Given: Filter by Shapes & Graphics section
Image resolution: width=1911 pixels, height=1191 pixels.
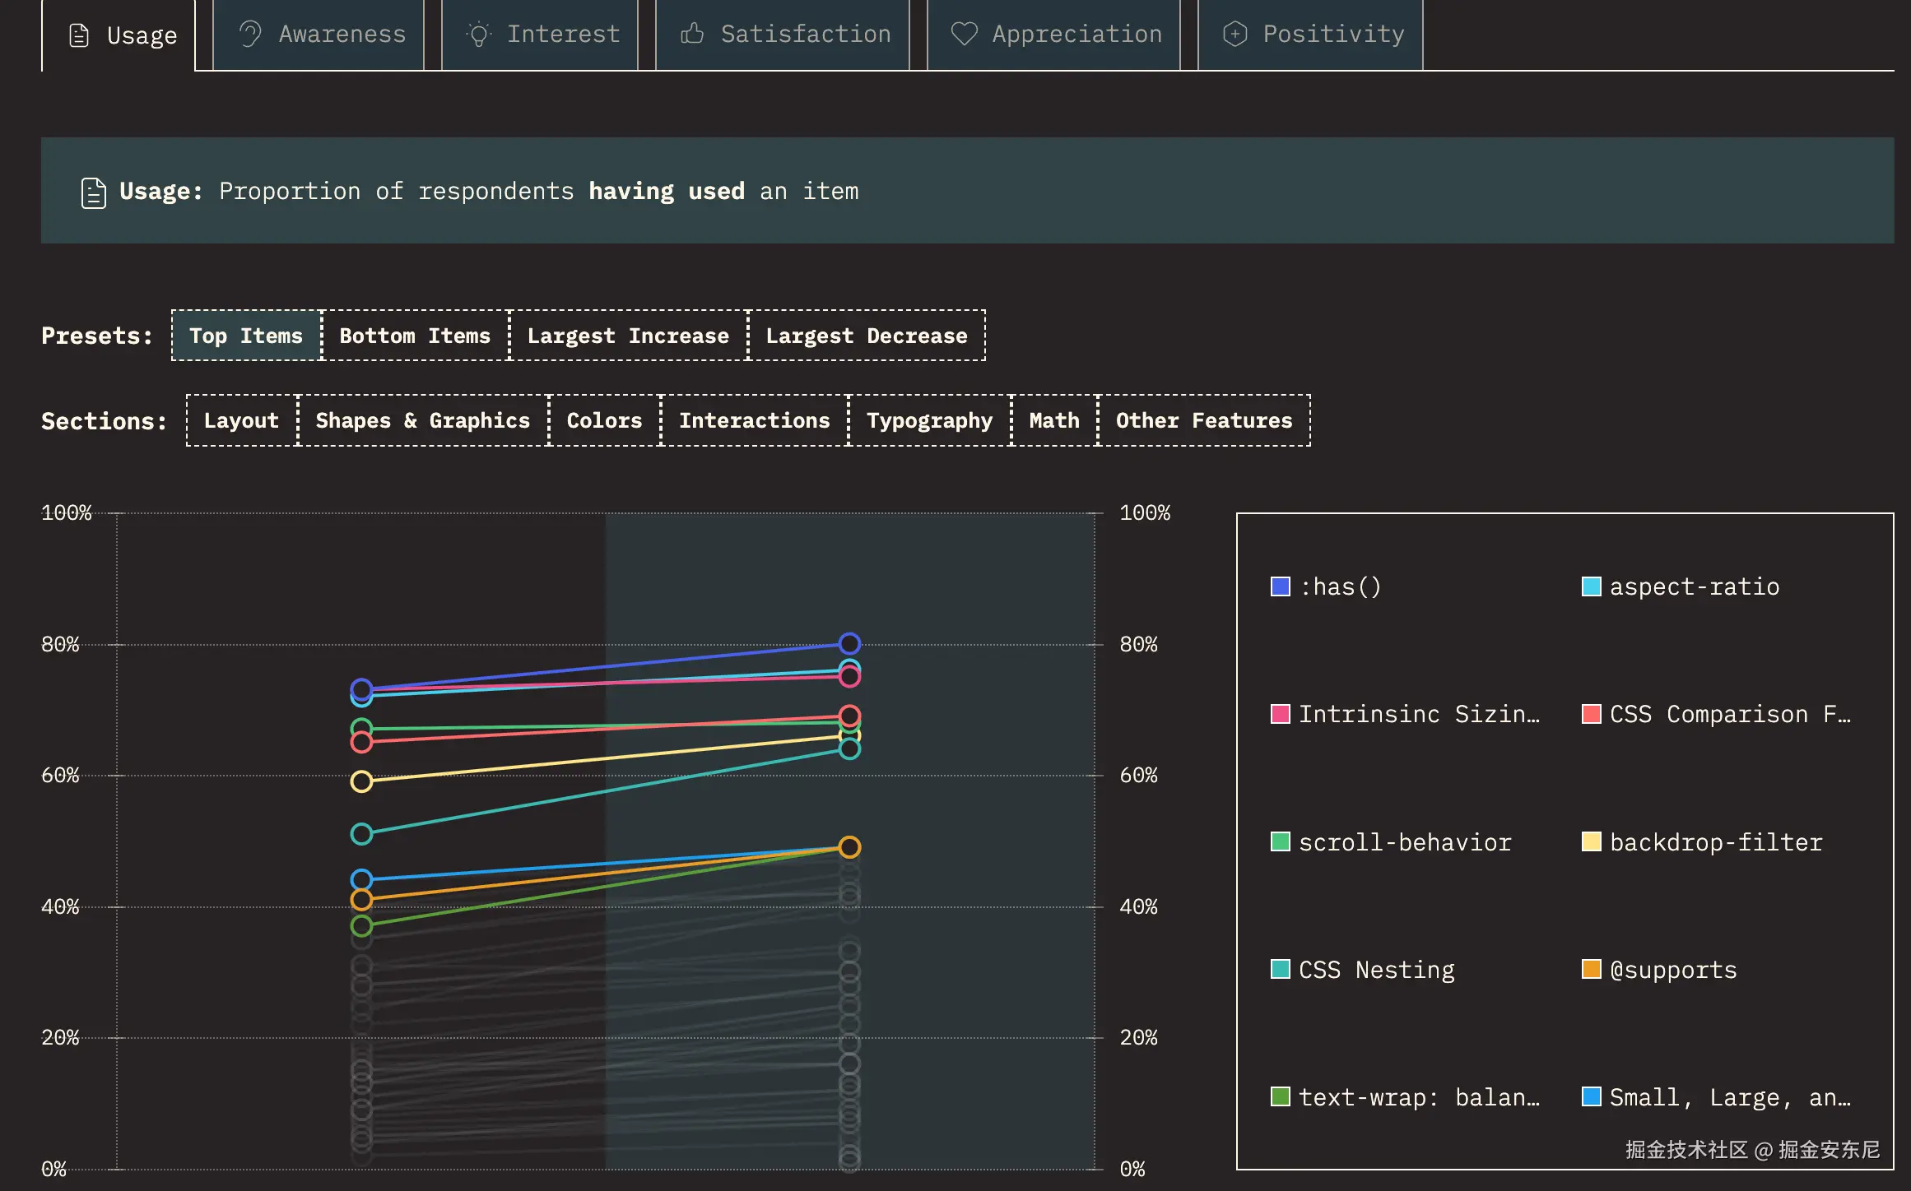Looking at the screenshot, I should pos(423,420).
